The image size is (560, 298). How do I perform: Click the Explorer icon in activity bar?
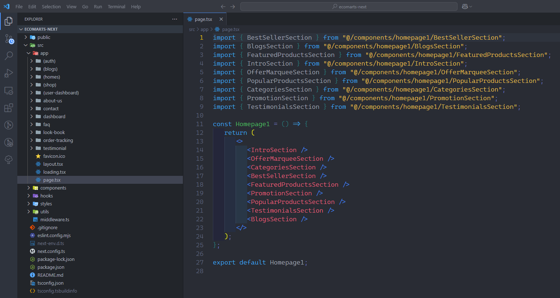[x=9, y=22]
